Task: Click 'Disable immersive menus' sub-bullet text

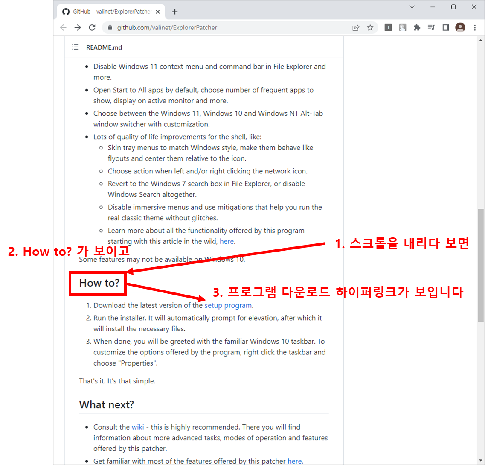Action: 215,212
